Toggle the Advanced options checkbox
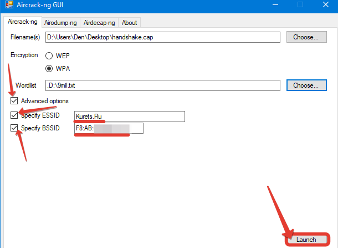 pyautogui.click(x=14, y=100)
